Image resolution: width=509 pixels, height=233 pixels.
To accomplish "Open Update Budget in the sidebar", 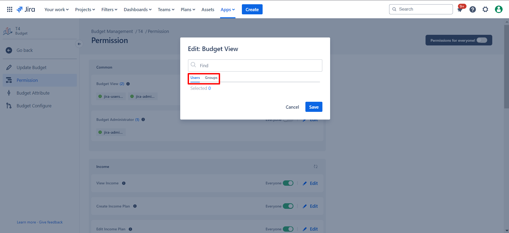I will (x=40, y=67).
